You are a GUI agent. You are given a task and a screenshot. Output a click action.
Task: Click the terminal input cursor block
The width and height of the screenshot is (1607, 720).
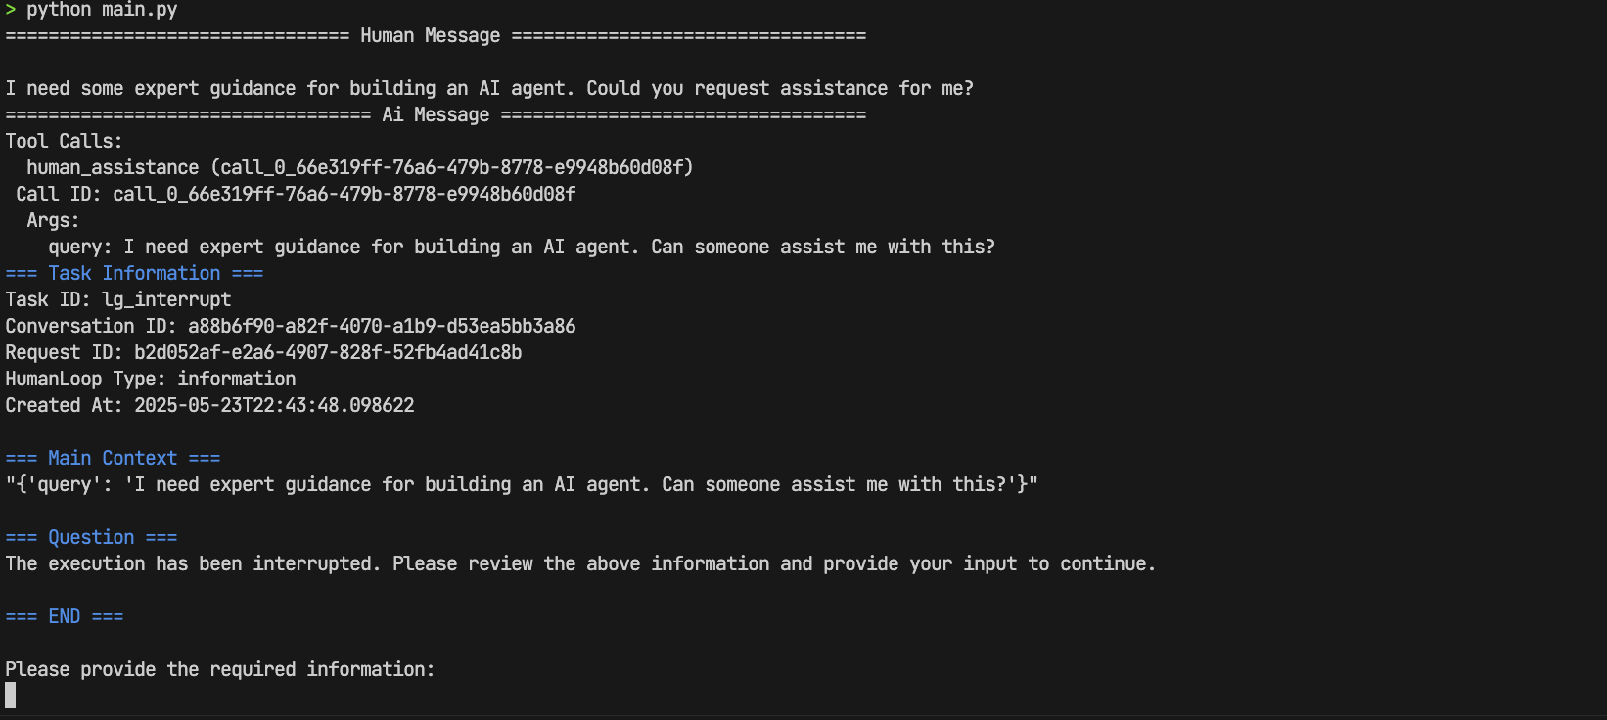[11, 696]
